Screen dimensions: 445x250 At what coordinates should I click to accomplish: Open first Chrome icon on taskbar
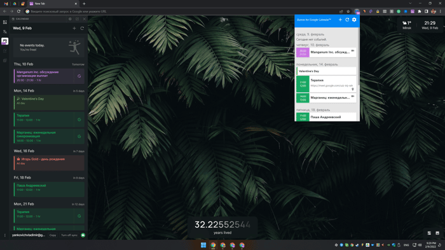213,245
